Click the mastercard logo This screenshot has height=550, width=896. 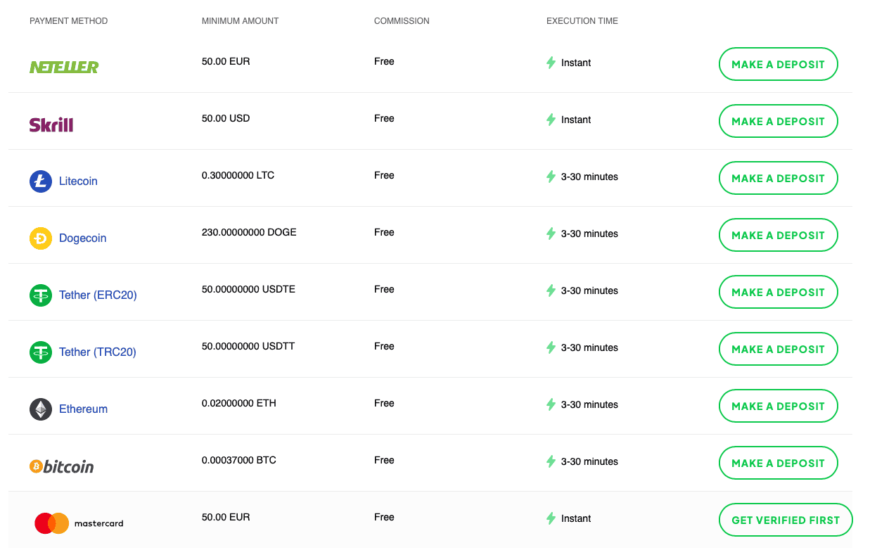[x=79, y=523]
